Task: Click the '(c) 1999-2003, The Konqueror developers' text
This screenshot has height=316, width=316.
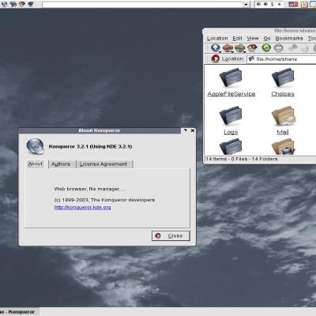Action: point(104,200)
